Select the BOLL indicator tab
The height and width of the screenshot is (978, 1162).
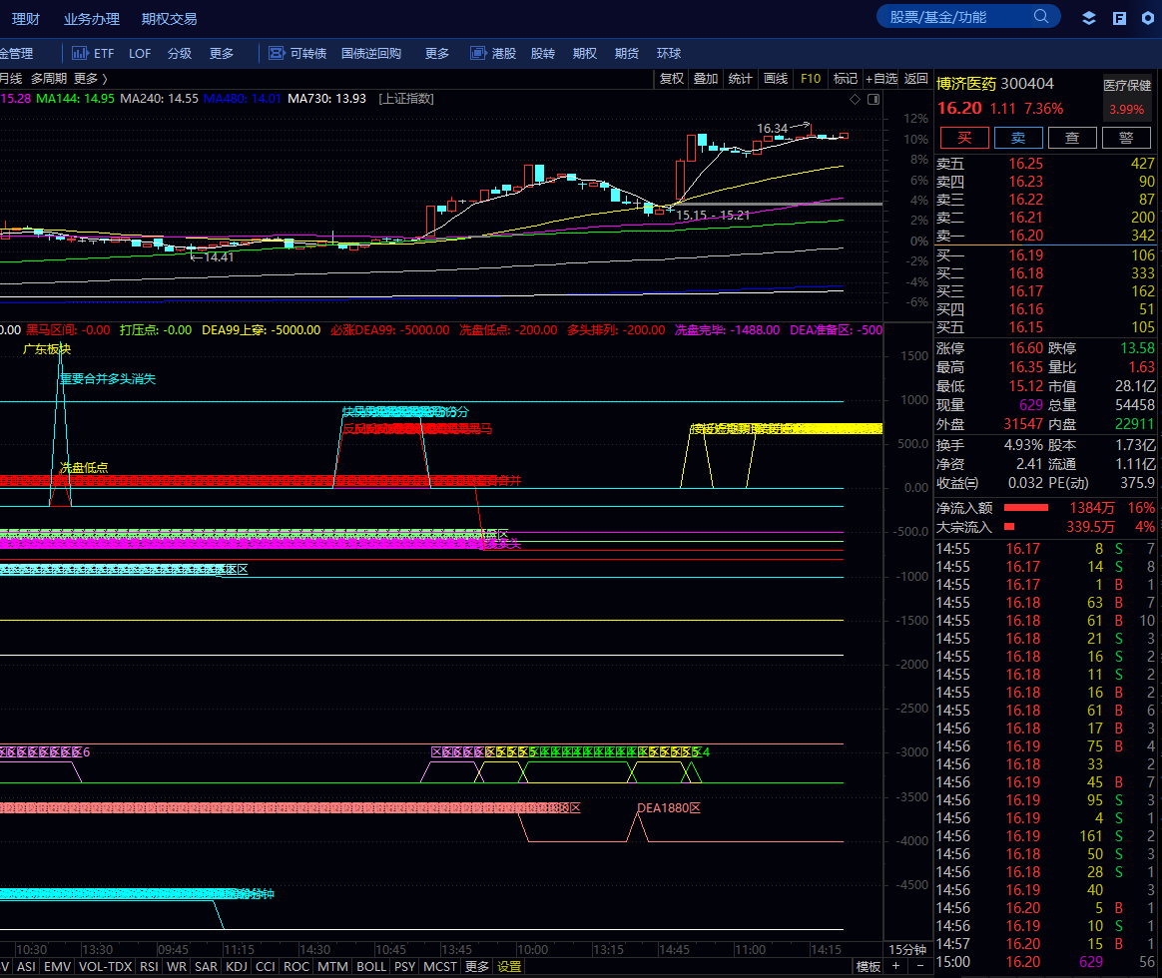(371, 966)
